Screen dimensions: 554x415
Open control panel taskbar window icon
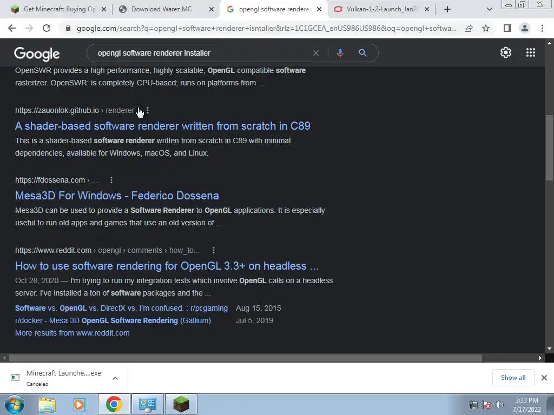[147, 404]
